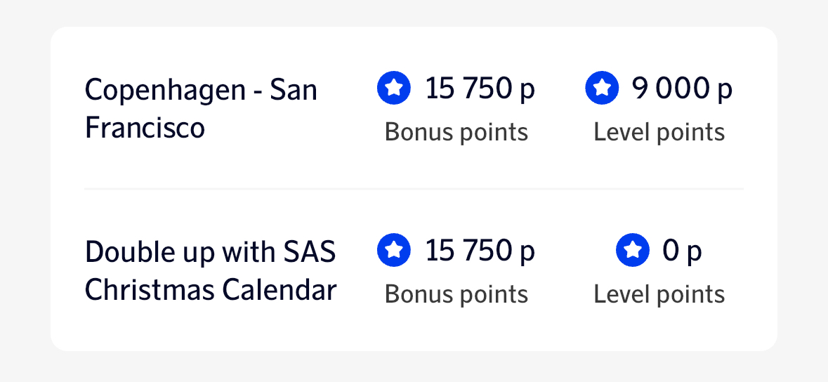Click the Christmas Calendar text line
The image size is (828, 382).
tap(210, 290)
